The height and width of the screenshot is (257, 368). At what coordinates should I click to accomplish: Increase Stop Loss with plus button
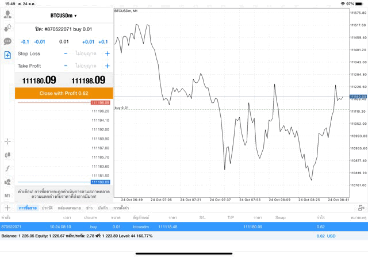(x=107, y=53)
